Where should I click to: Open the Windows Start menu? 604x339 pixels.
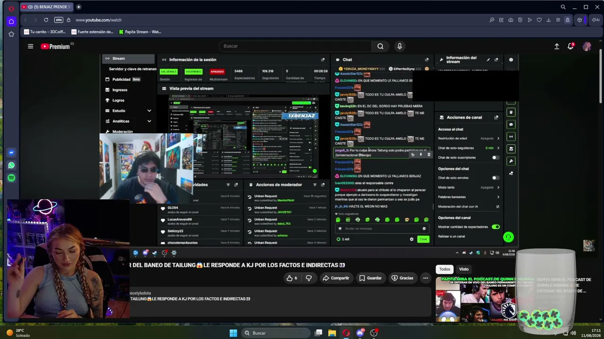pos(233,333)
